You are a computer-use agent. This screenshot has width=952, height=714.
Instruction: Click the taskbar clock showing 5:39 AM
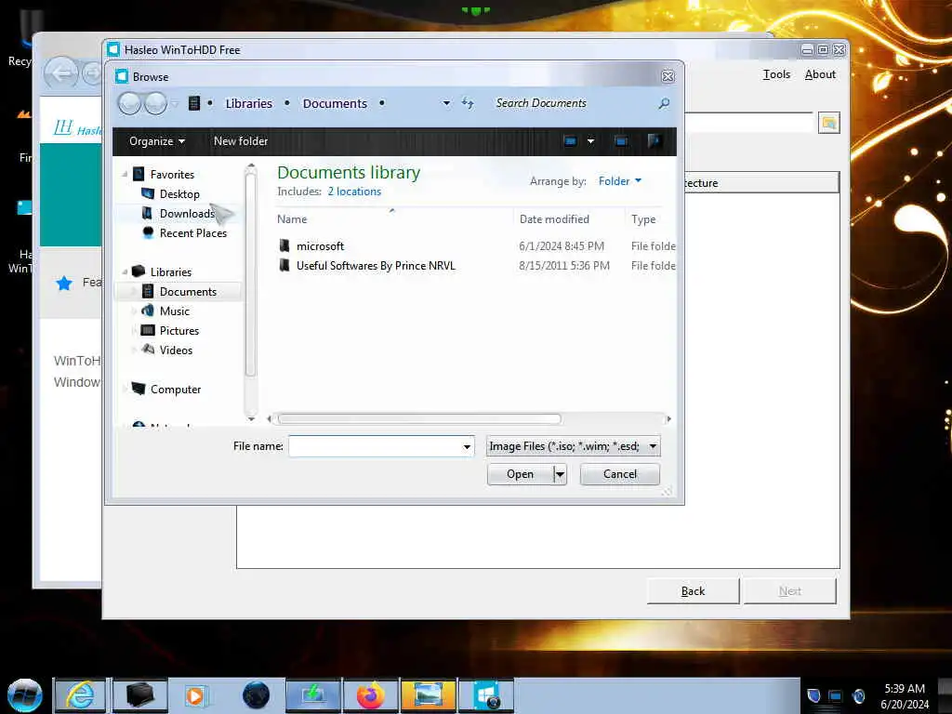pos(905,689)
